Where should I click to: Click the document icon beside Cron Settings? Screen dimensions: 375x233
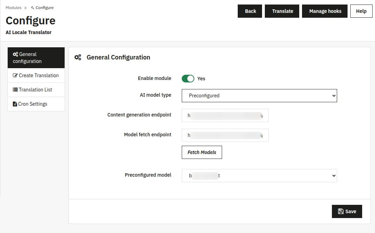15,104
